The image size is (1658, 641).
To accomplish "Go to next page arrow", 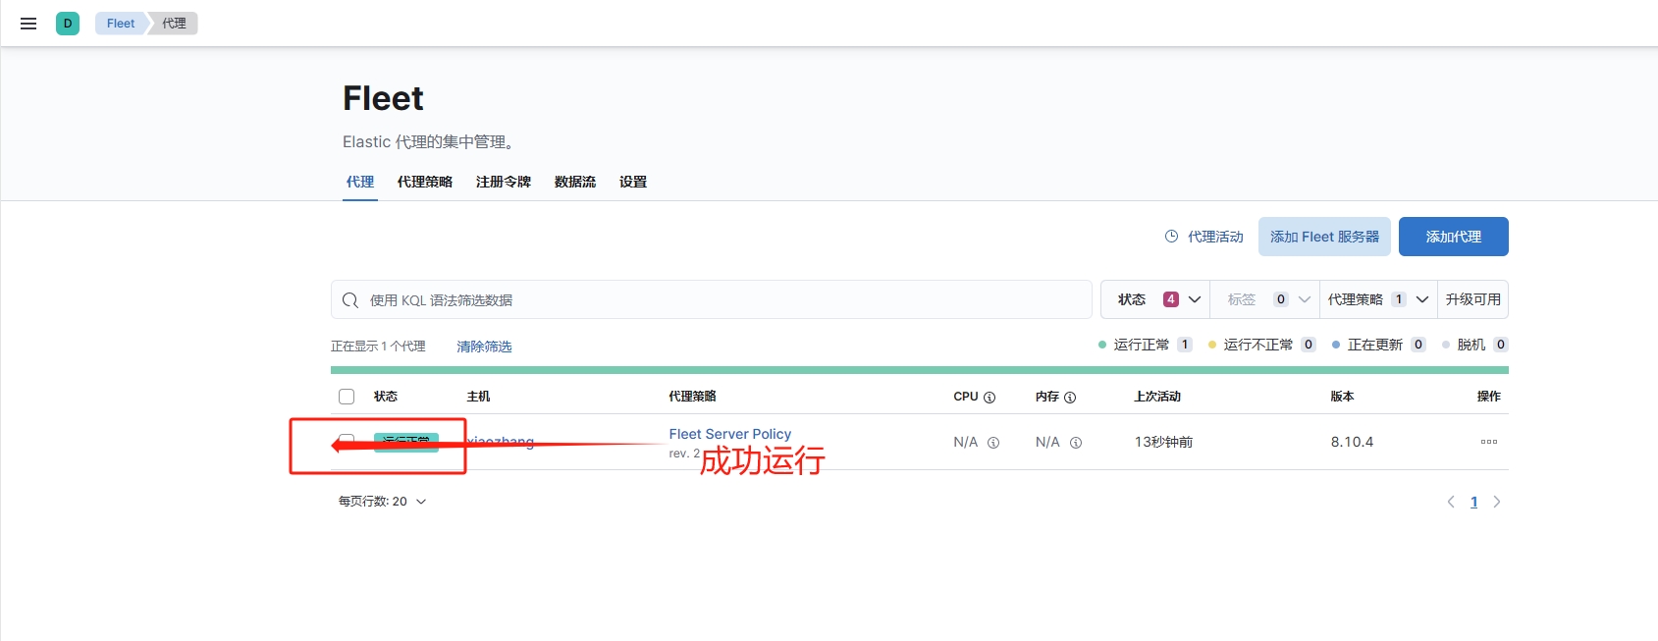I will (1497, 502).
